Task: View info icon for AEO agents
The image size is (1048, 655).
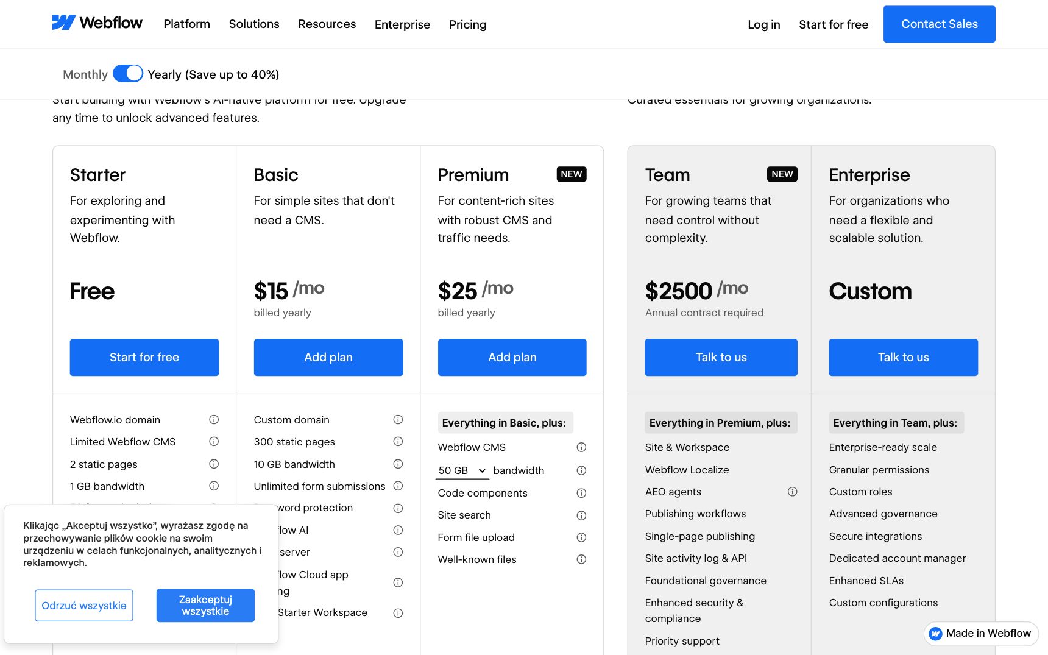Action: [792, 492]
